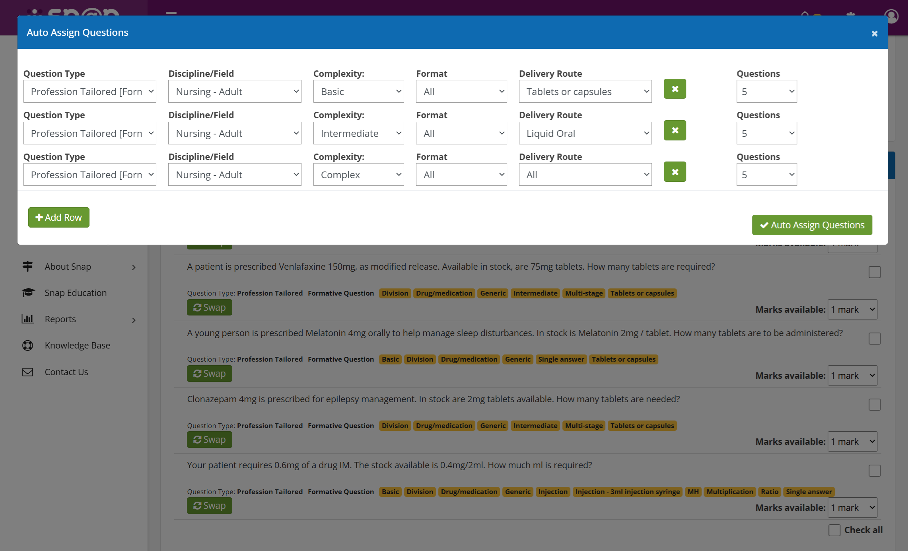Open the Snap Education menu item
This screenshot has width=908, height=551.
coord(76,293)
